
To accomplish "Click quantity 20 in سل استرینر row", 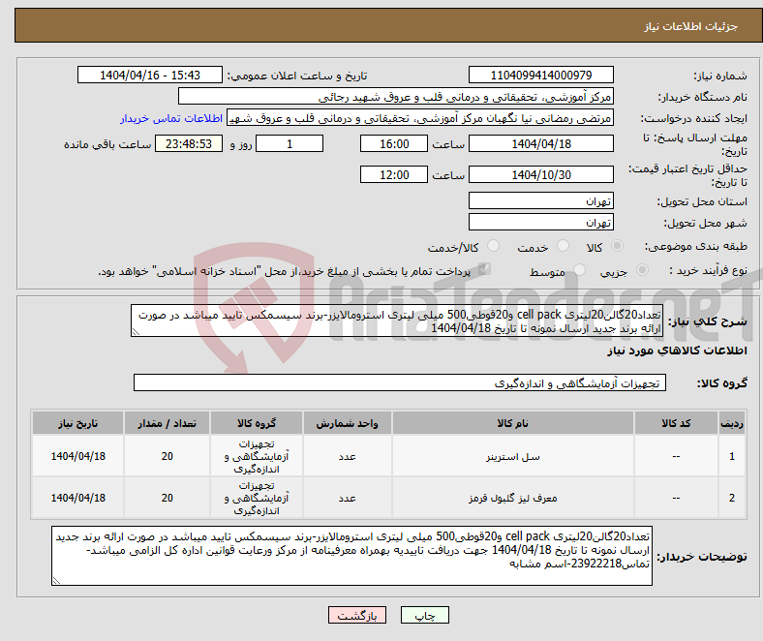I will pos(167,456).
